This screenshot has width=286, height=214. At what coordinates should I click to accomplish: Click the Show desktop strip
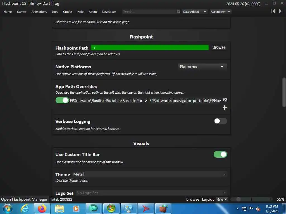point(284,208)
